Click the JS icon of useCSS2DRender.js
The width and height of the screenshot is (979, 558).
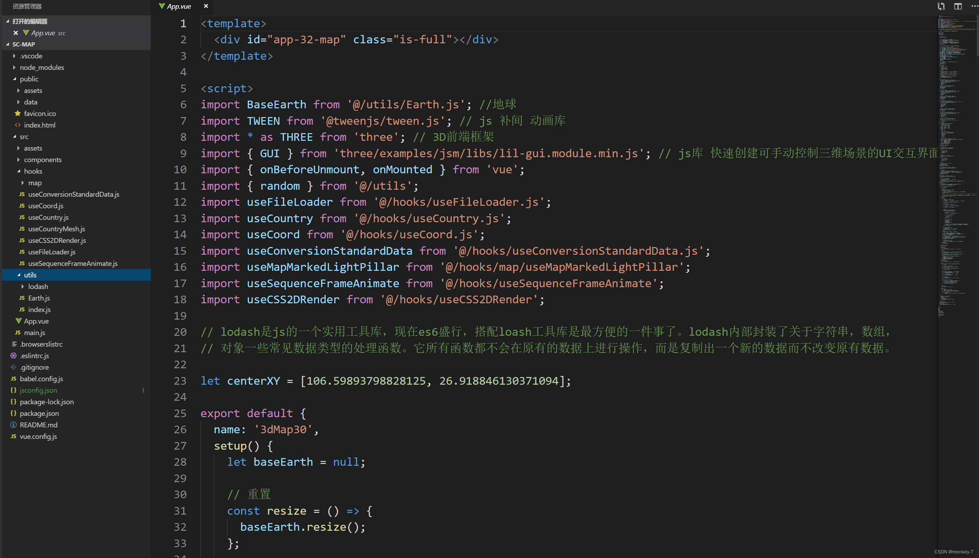point(22,240)
